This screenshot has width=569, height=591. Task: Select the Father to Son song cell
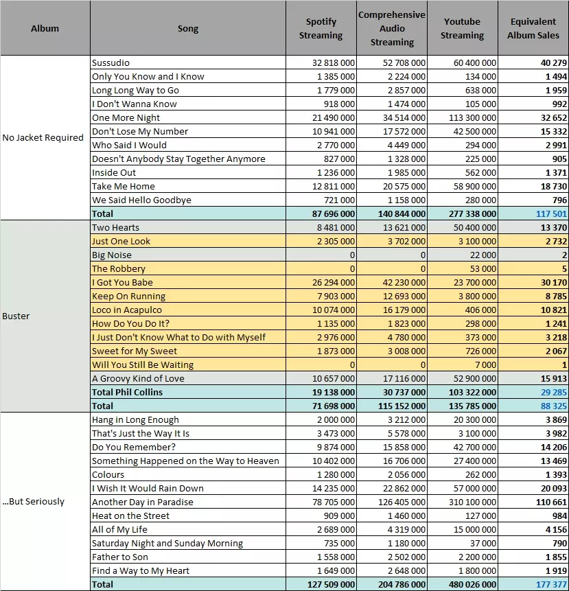click(x=188, y=557)
